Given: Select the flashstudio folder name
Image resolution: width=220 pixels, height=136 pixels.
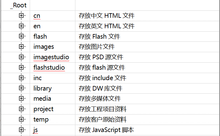Looking at the screenshot, I should click(49, 68).
